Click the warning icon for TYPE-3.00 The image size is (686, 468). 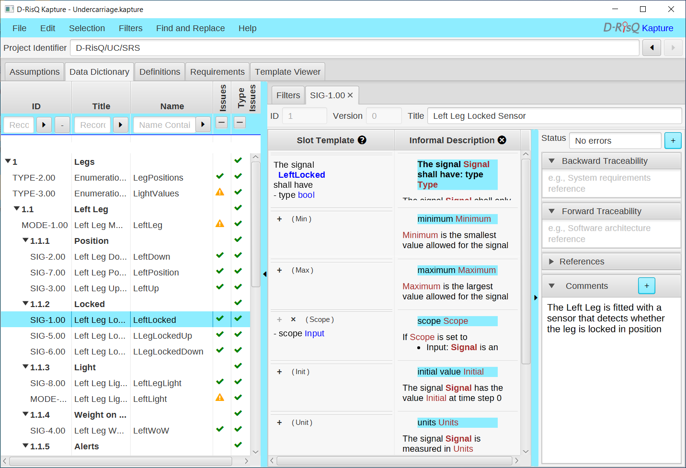pyautogui.click(x=220, y=192)
